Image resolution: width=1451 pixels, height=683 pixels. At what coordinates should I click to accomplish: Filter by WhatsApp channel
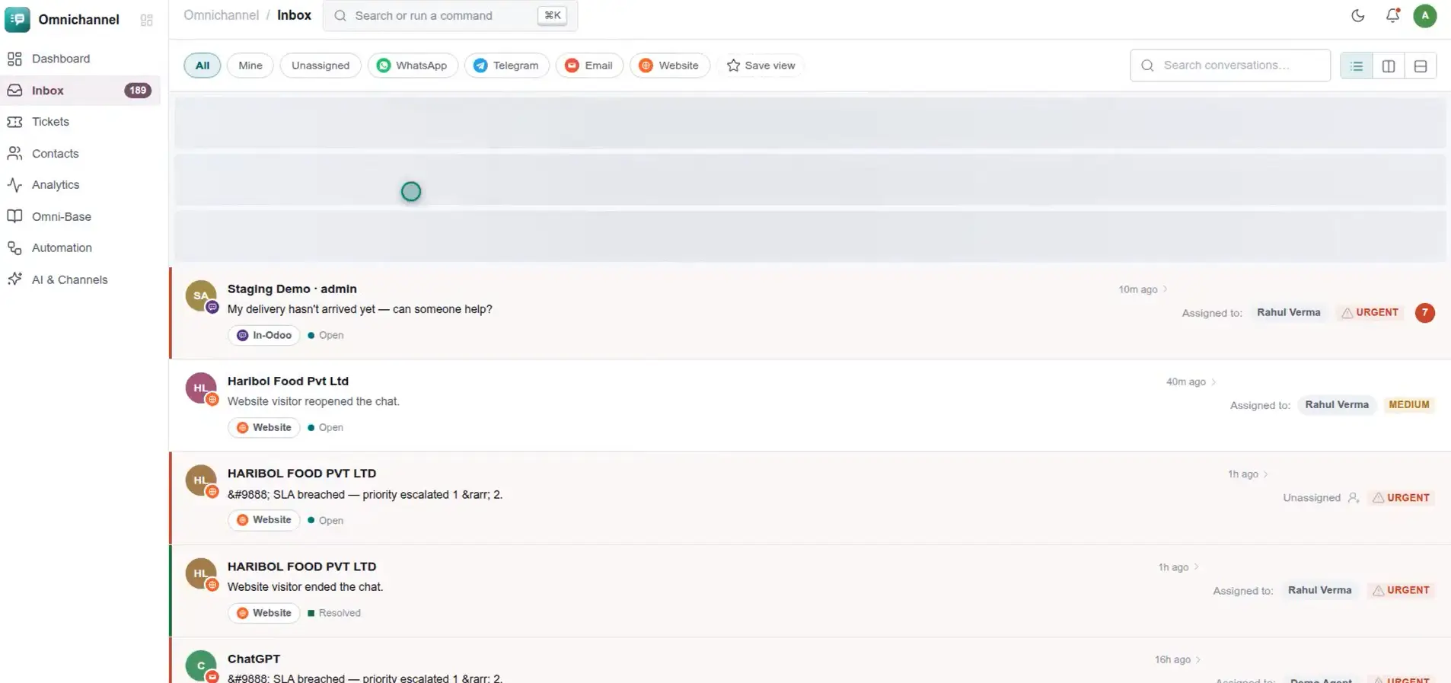click(413, 65)
